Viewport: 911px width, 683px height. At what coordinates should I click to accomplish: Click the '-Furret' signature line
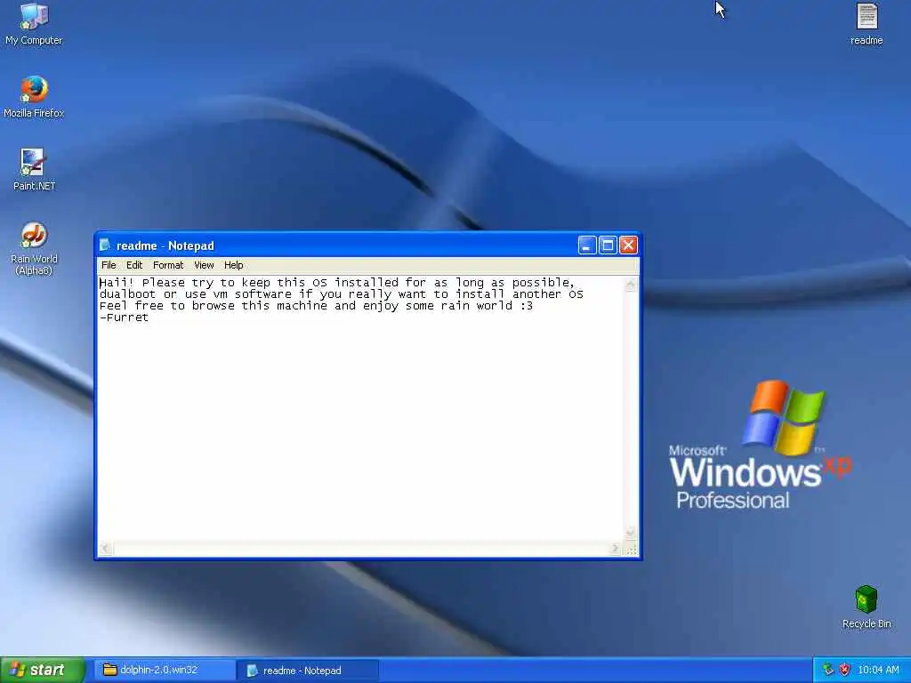(124, 317)
